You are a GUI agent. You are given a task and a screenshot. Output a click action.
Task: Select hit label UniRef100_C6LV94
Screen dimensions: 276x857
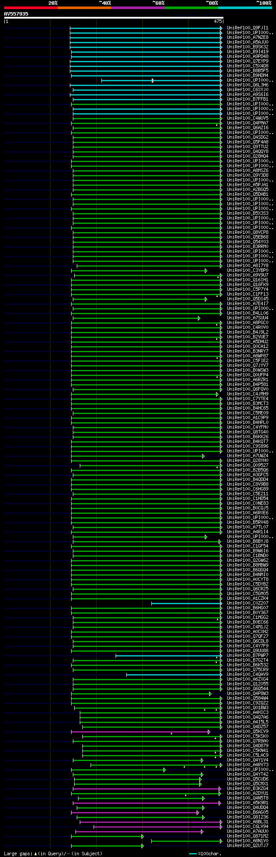248,827
